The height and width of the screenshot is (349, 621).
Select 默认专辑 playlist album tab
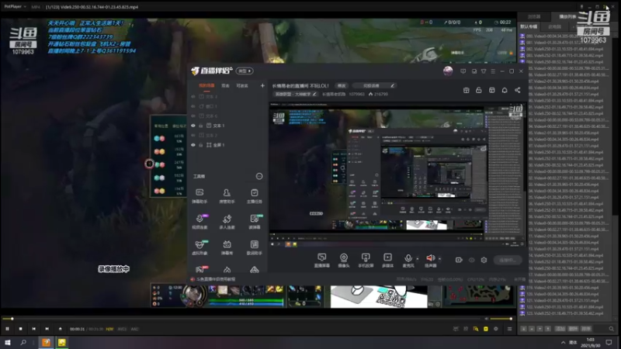(529, 26)
